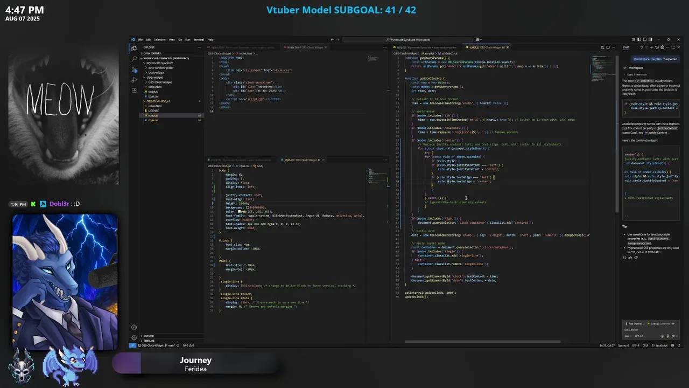The width and height of the screenshot is (689, 388).
Task: Switch to style.css OBS-Clock-Widget tab
Action: [x=303, y=160]
